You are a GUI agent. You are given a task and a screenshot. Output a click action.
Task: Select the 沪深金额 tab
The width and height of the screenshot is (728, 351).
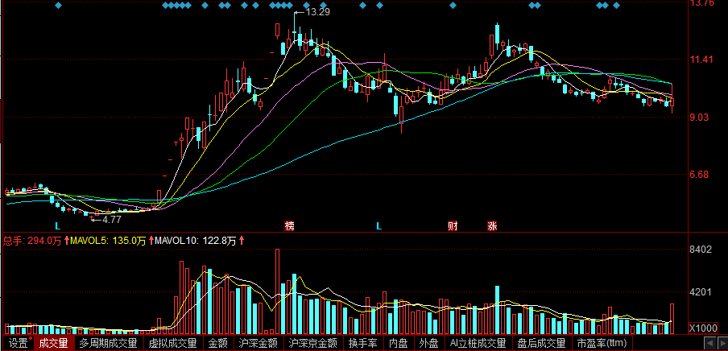259,344
